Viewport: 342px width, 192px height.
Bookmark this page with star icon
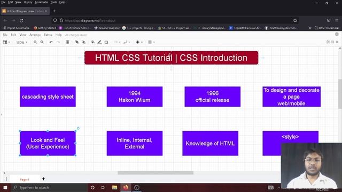[x=295, y=20]
